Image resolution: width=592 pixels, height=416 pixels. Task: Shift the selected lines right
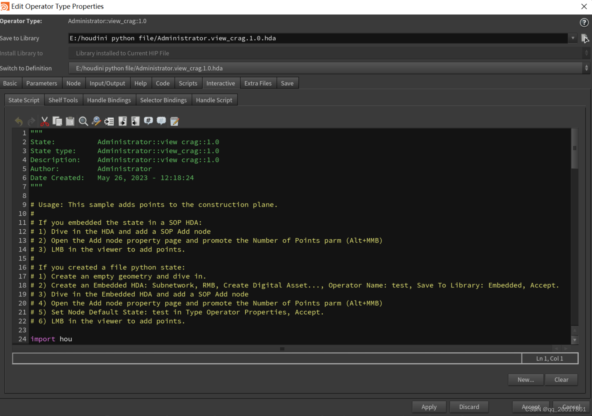click(122, 121)
